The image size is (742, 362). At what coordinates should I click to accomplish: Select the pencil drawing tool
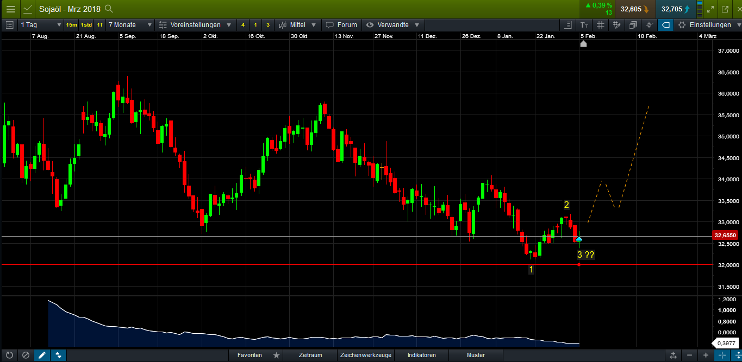pos(42,355)
